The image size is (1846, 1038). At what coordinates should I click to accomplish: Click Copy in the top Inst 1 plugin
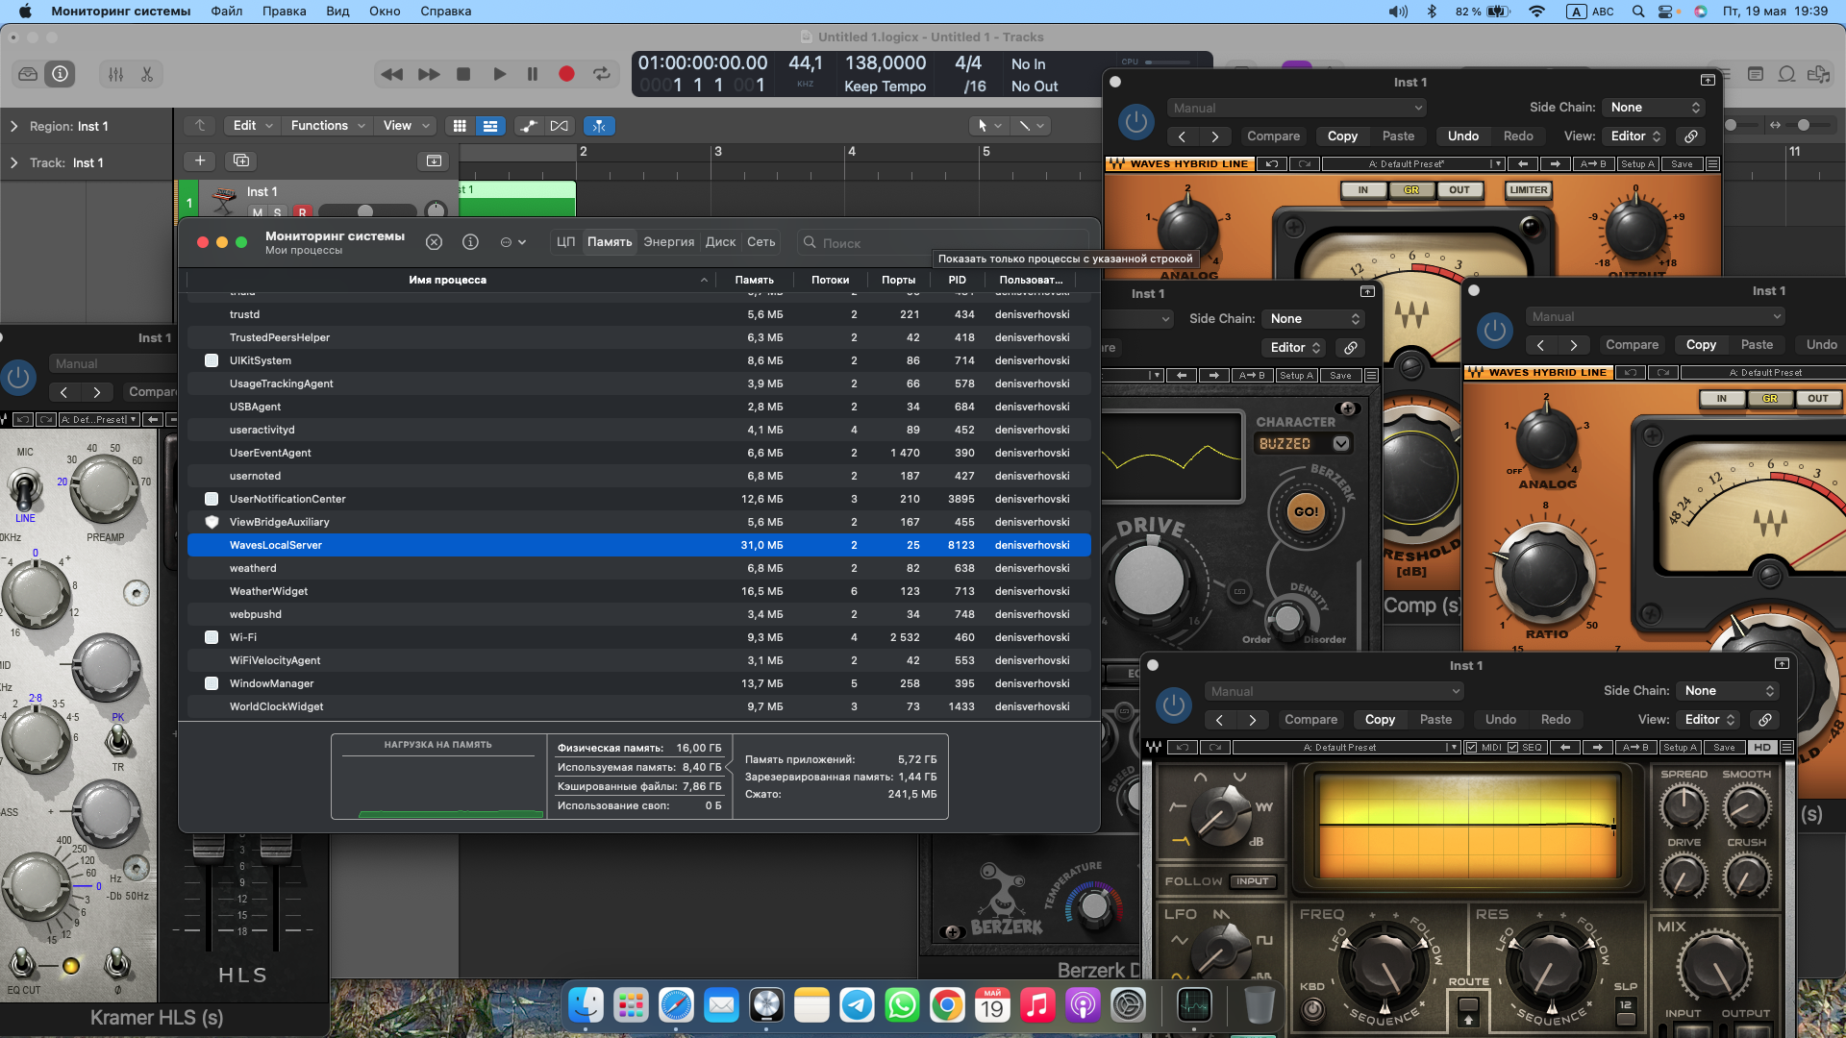click(1342, 136)
